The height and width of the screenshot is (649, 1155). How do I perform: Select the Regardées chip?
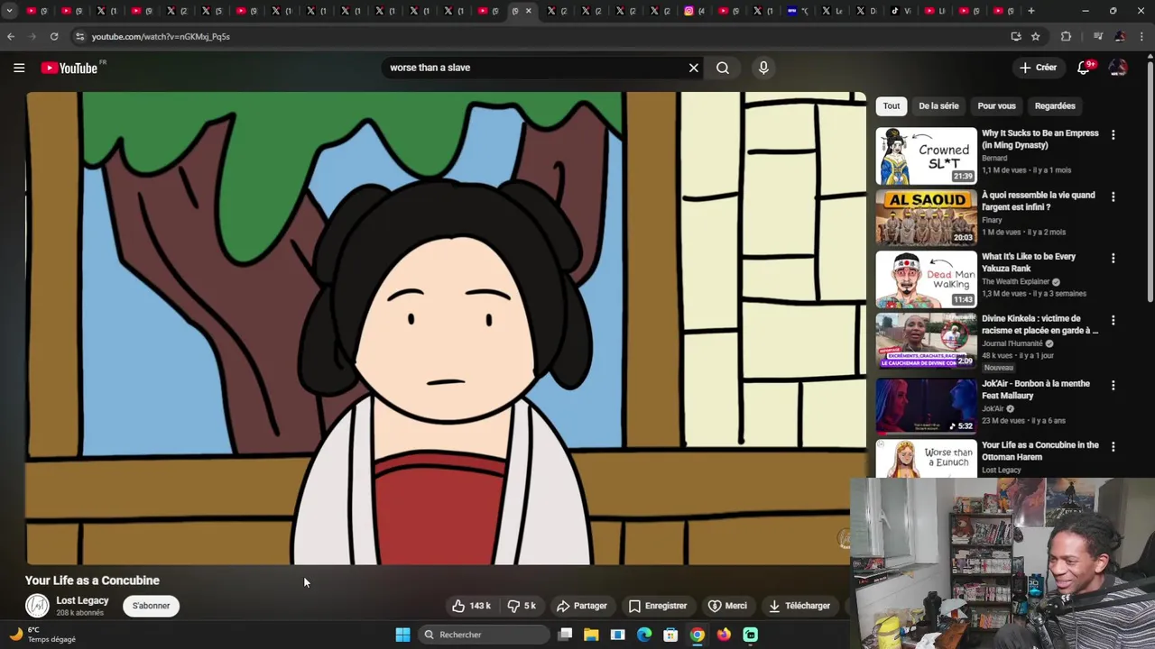click(x=1055, y=105)
